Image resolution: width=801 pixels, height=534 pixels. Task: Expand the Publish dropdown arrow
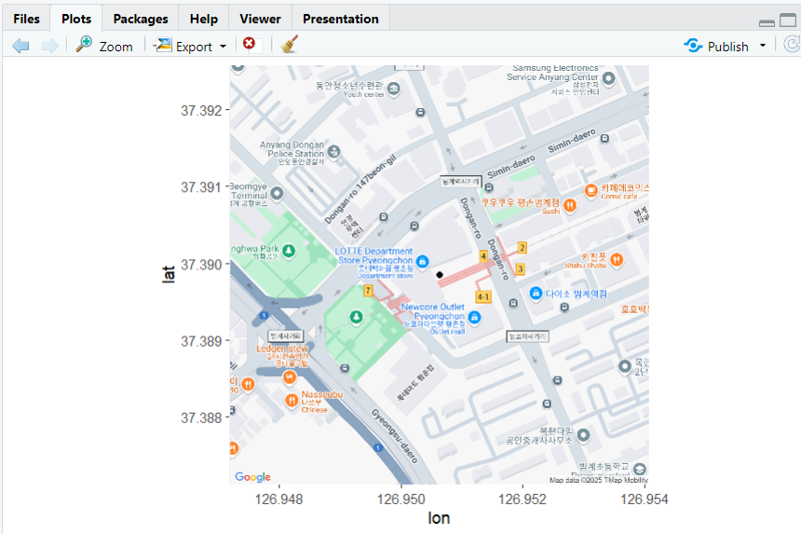pos(763,46)
